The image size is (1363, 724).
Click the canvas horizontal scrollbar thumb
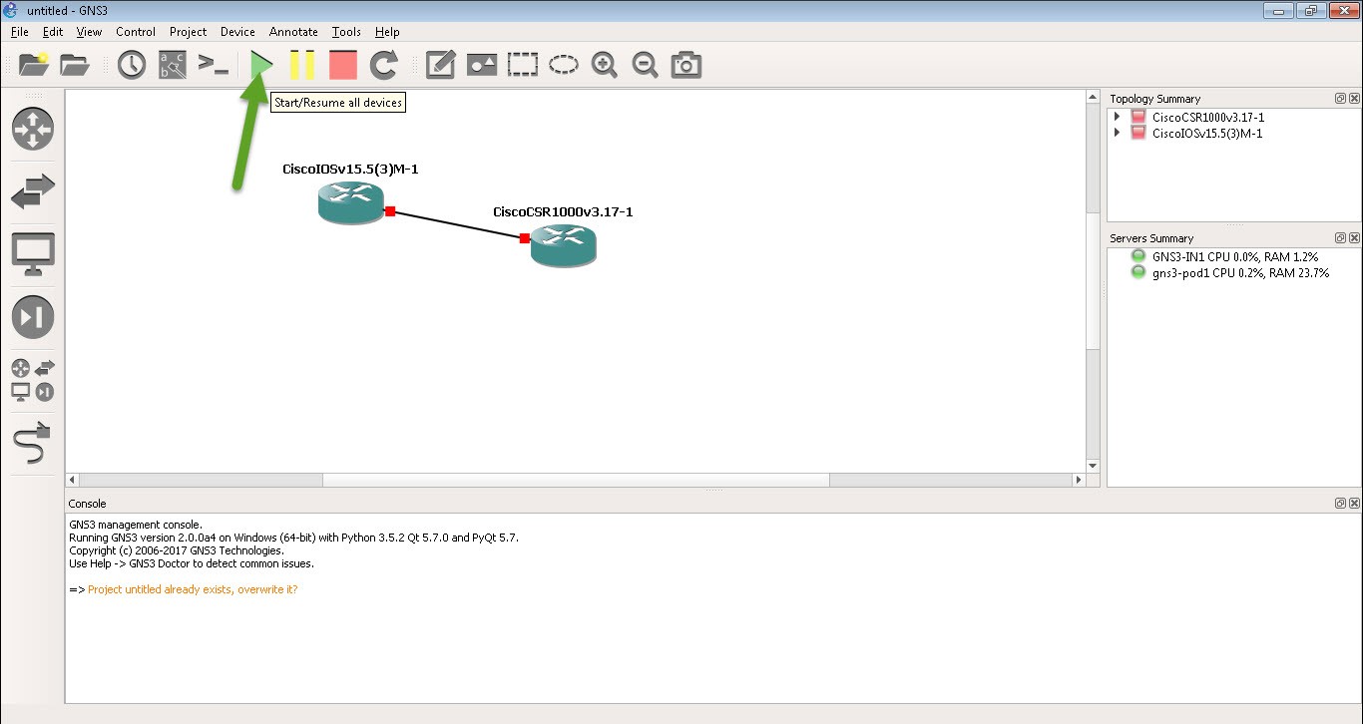[576, 480]
